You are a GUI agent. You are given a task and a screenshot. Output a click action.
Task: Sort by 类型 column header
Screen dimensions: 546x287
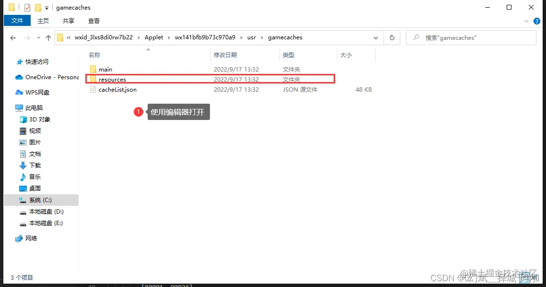click(x=289, y=55)
